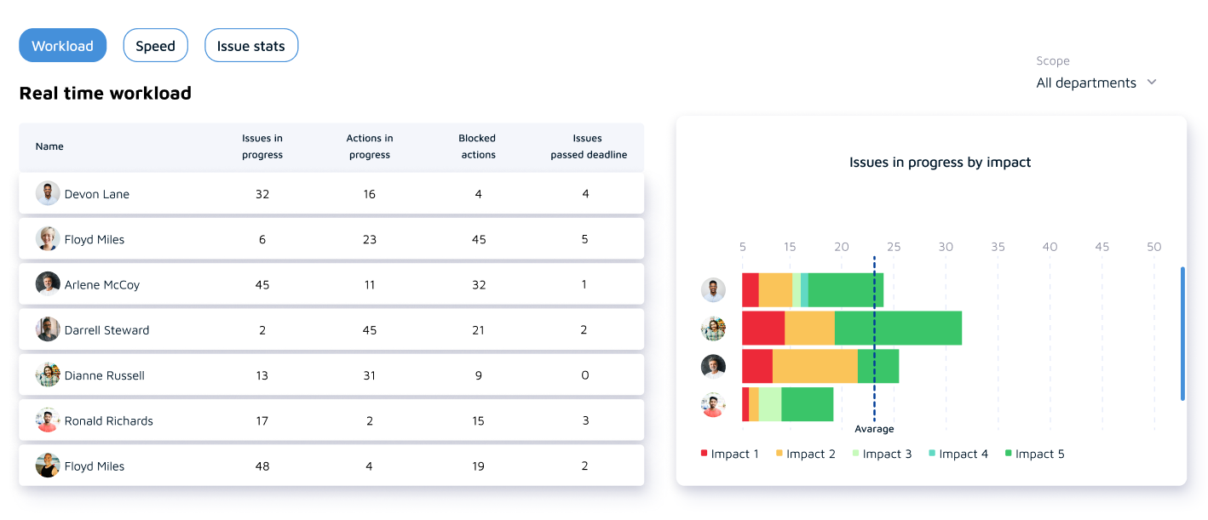
Task: Click Darrell Steward's profile picture
Action: (x=48, y=330)
